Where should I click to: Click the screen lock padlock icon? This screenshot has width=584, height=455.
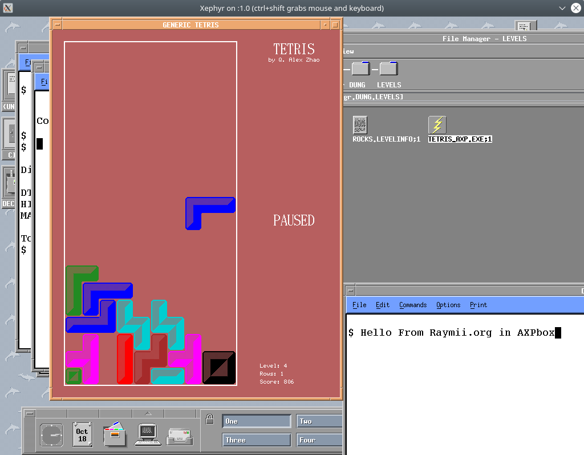209,418
